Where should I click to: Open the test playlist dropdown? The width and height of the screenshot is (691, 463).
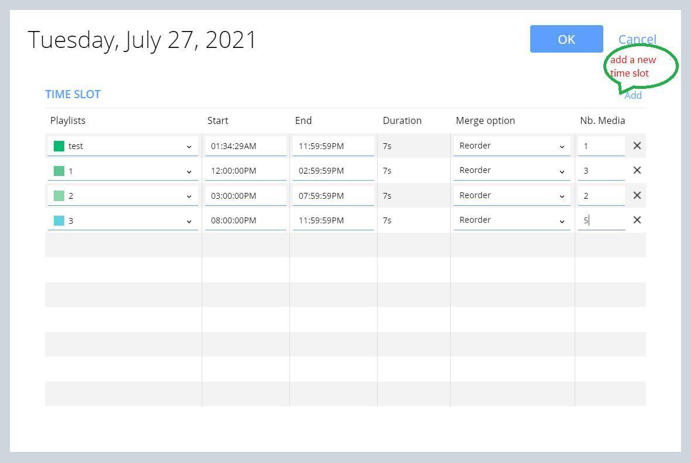123,146
